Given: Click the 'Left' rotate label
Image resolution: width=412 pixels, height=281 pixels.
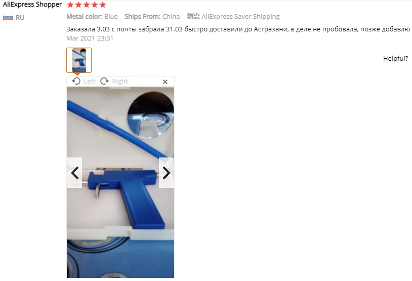Looking at the screenshot, I should coord(90,81).
